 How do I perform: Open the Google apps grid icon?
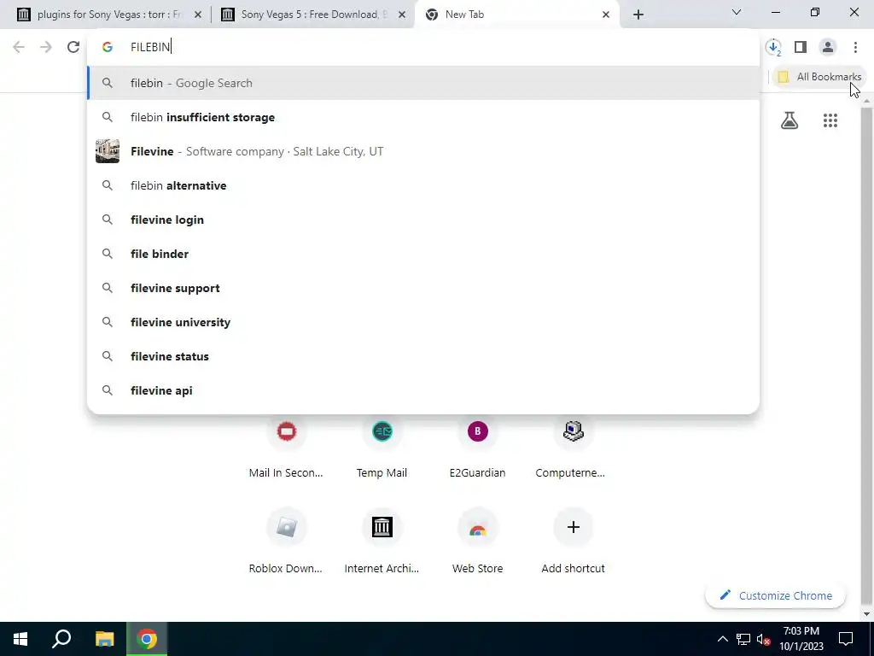[830, 120]
